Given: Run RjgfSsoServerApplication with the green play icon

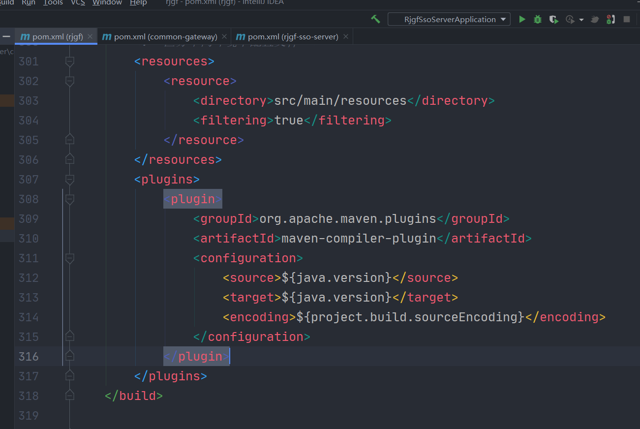Looking at the screenshot, I should (521, 19).
